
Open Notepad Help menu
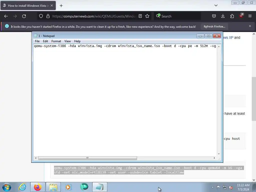77,41
